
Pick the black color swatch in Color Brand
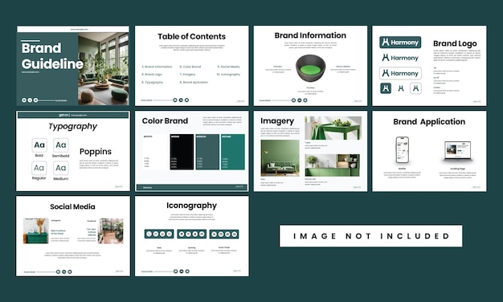tap(182, 152)
